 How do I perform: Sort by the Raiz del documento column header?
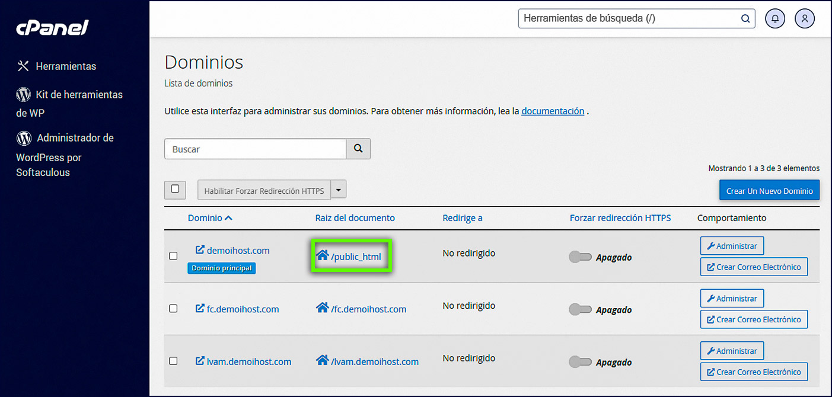click(x=355, y=217)
